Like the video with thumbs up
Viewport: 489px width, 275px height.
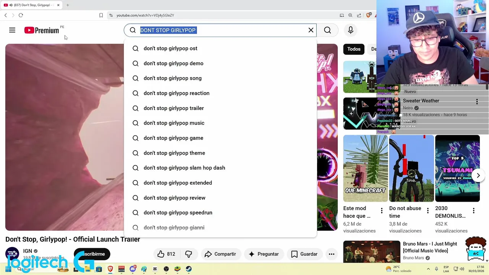click(x=166, y=254)
